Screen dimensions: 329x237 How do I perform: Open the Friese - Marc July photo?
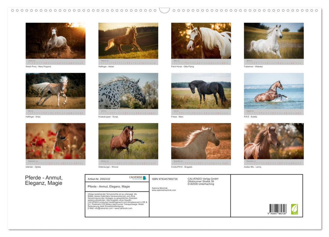click(x=200, y=90)
